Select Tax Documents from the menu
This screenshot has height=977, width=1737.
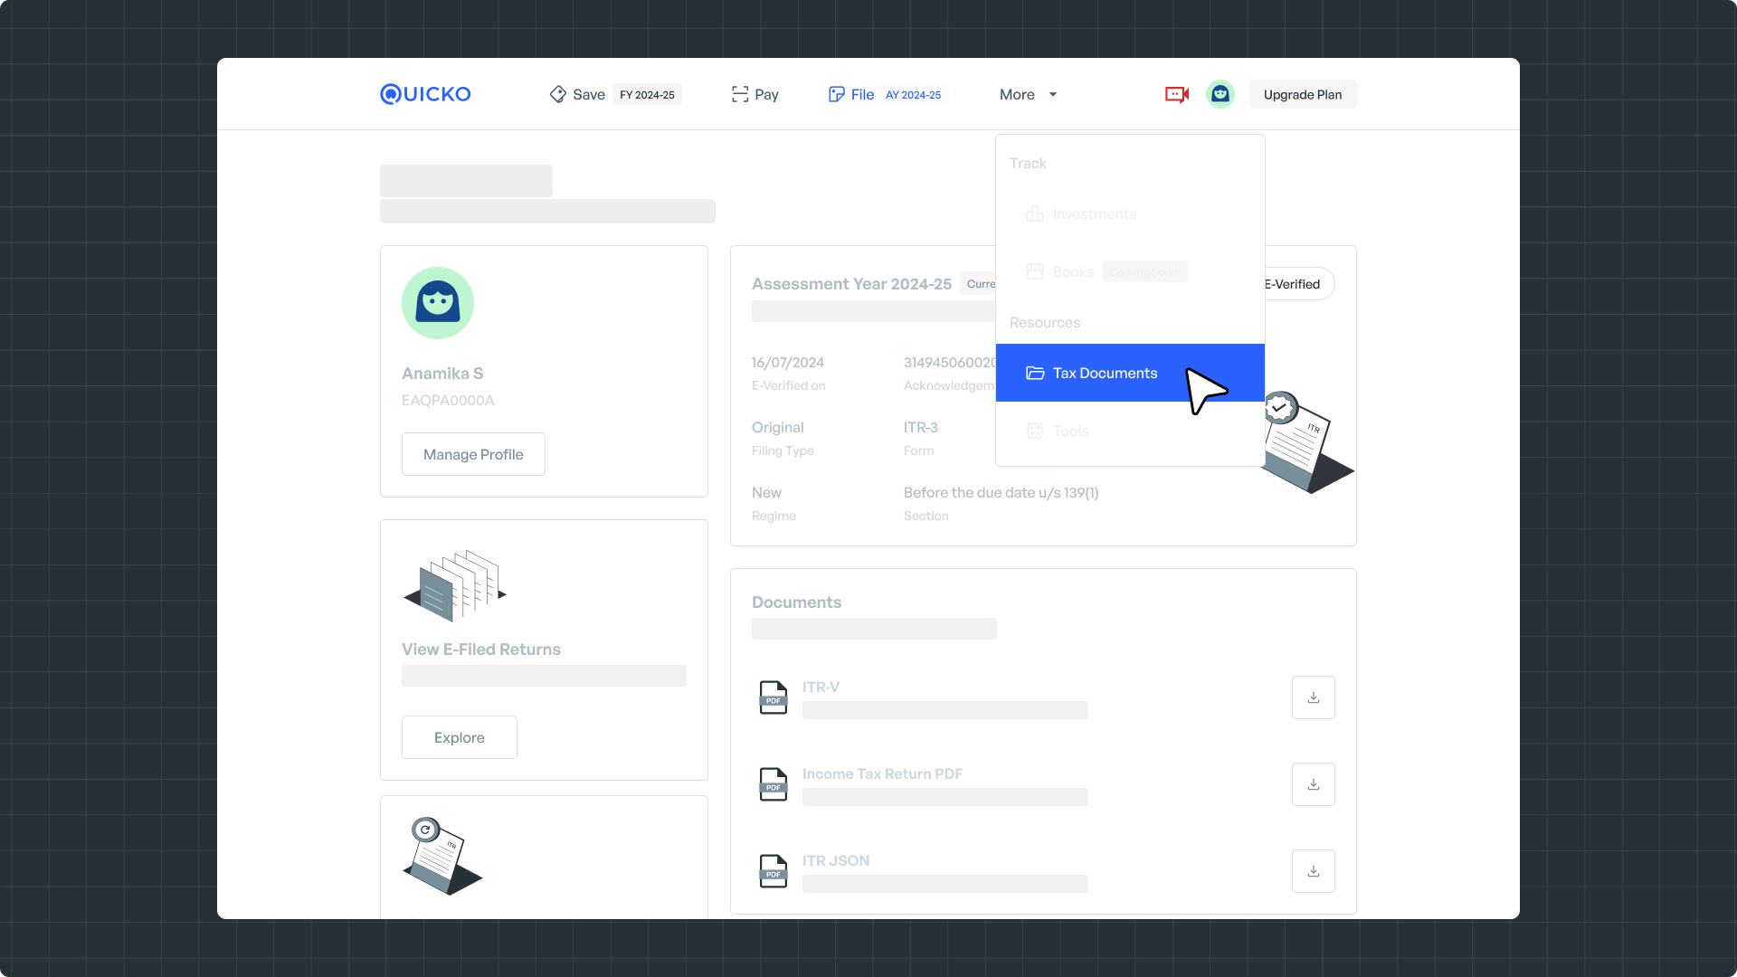click(1104, 373)
